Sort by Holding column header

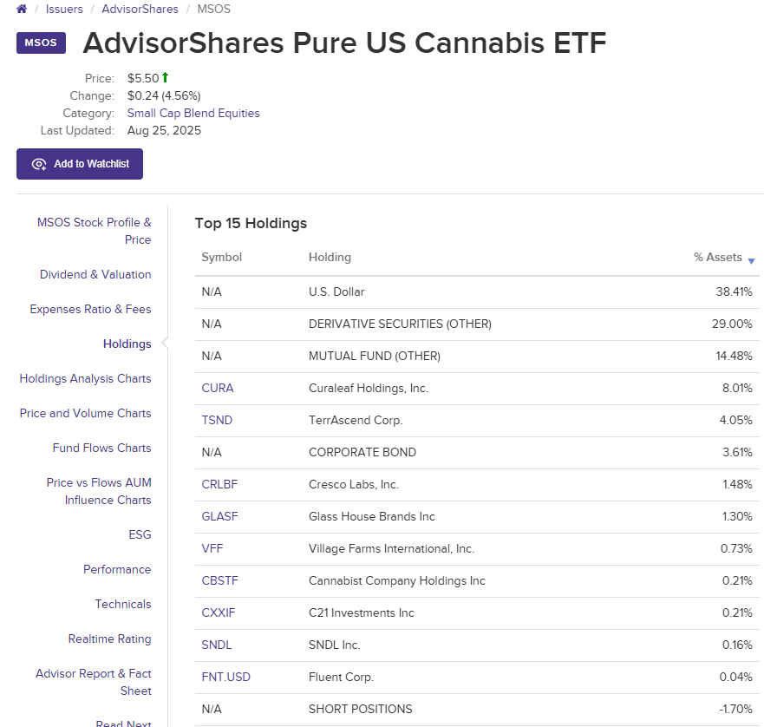[x=330, y=257]
